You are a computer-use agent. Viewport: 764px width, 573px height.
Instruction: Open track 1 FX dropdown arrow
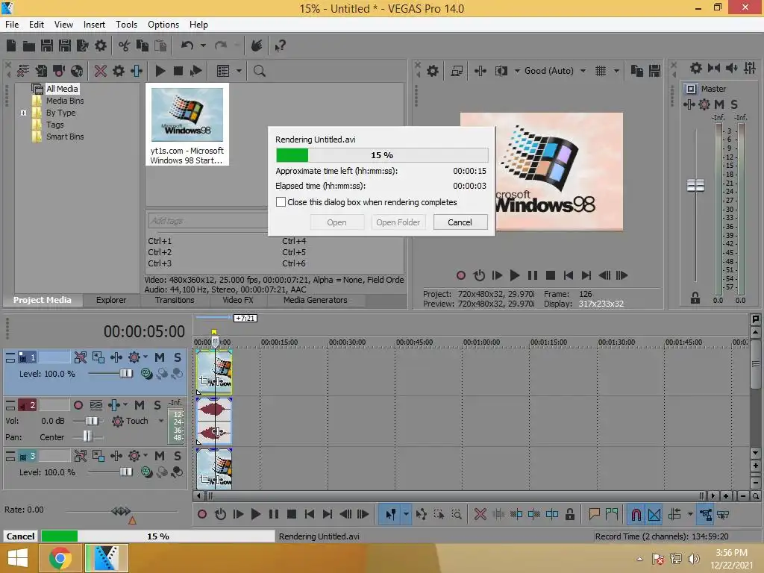click(x=145, y=357)
